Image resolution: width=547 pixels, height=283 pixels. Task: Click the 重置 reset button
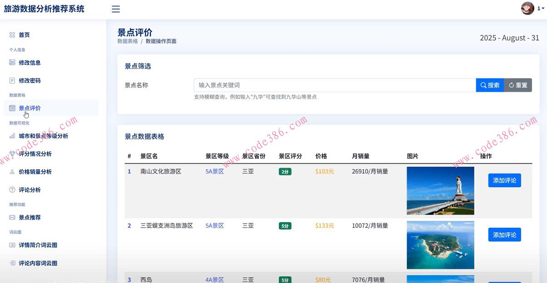pos(518,85)
